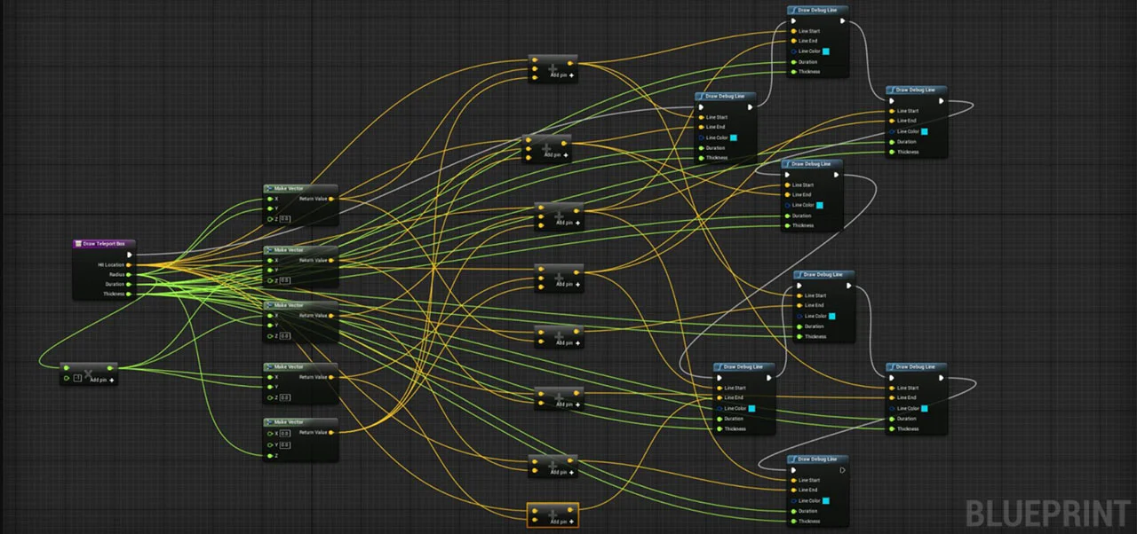Click the purple Draw Teleport Box header icon
1137x534 pixels.
(78, 244)
